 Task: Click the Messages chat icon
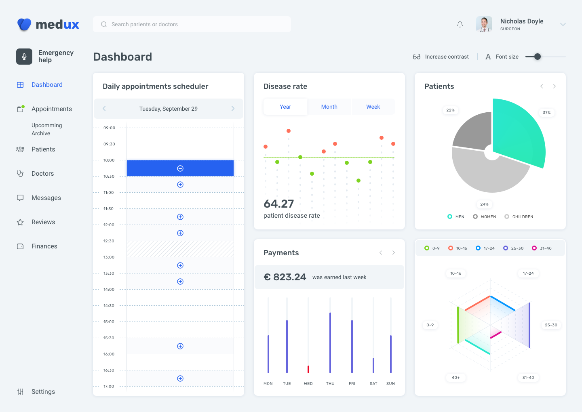tap(20, 198)
